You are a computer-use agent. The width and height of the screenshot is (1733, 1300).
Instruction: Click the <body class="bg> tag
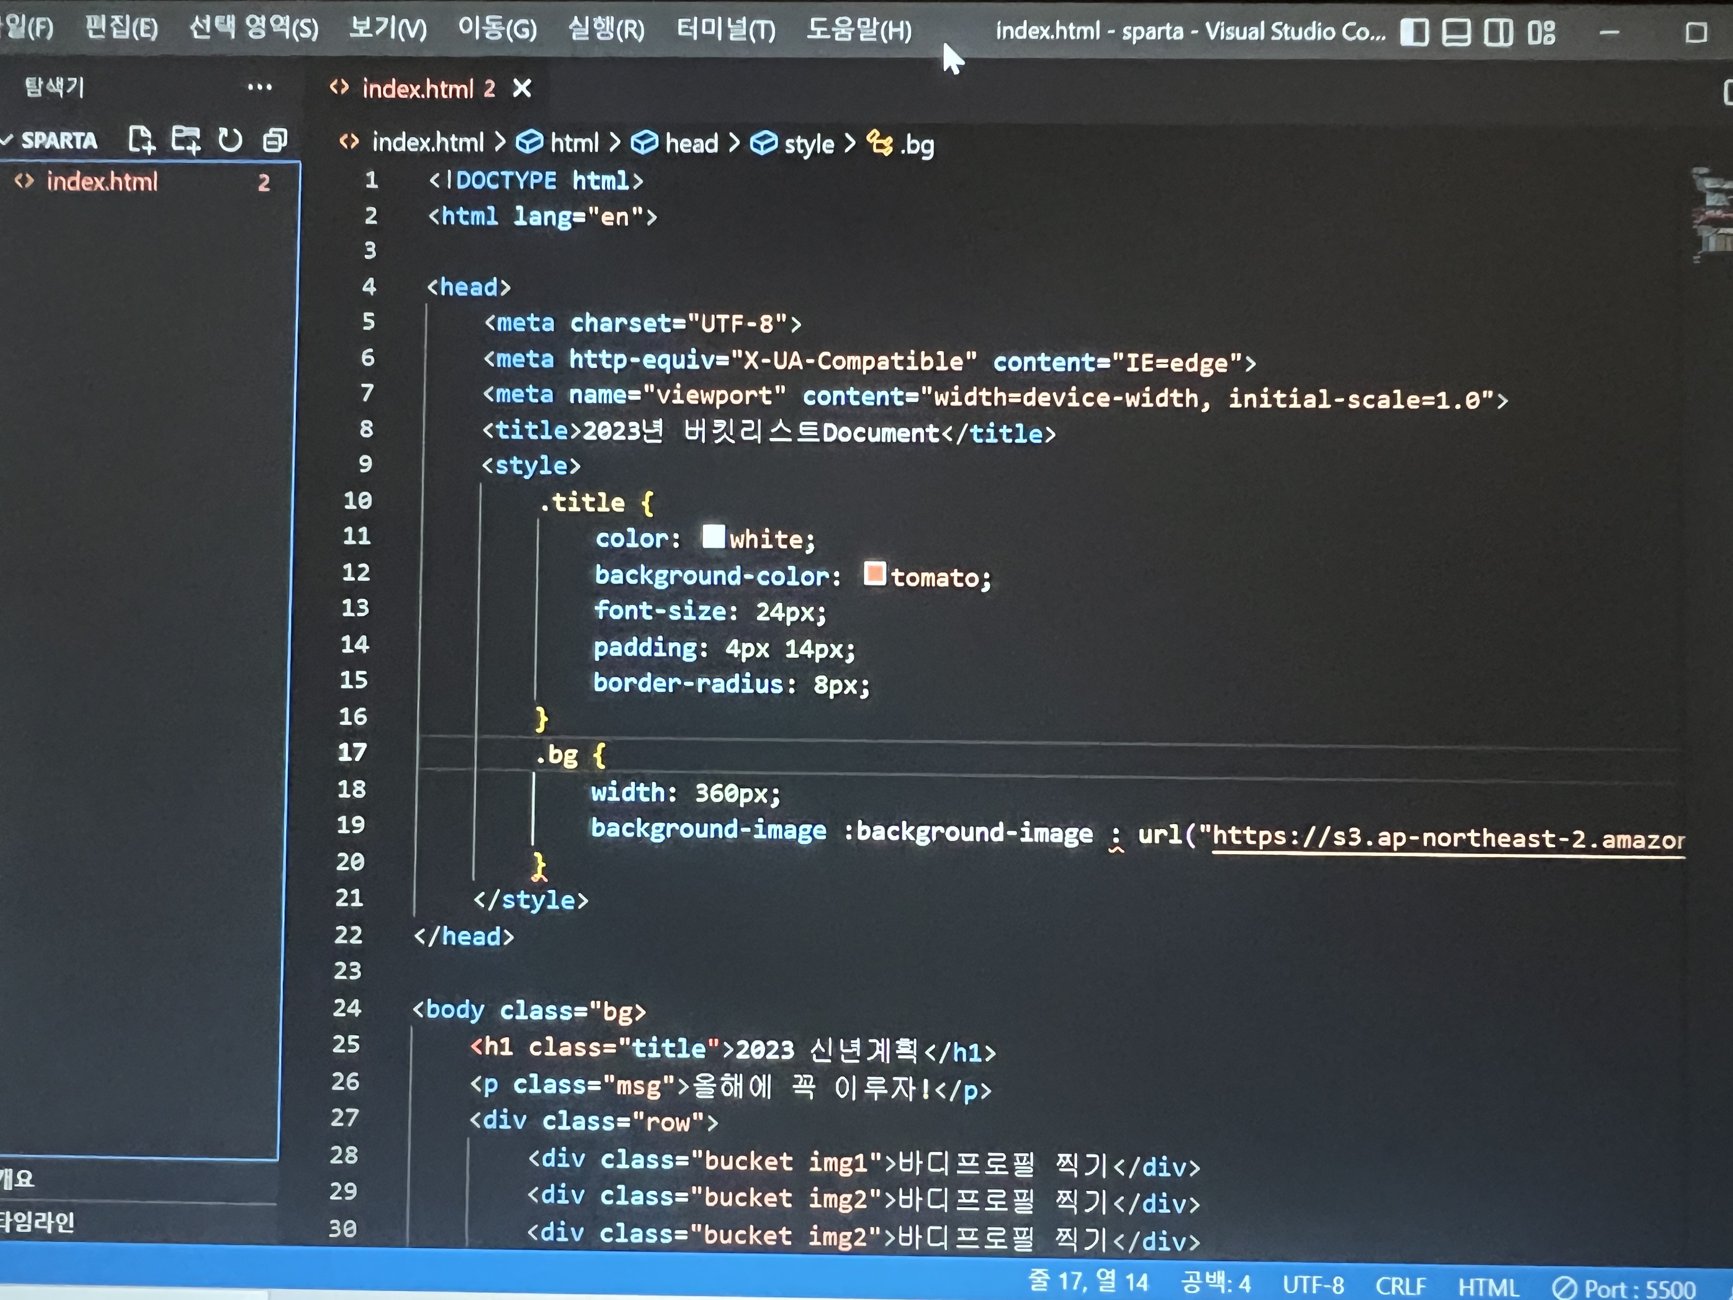[530, 1011]
